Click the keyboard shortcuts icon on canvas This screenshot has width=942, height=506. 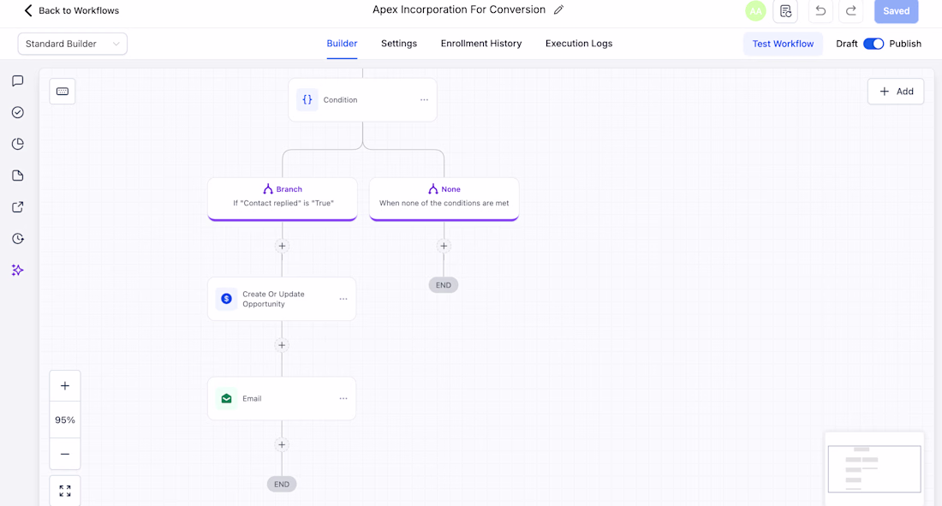[x=63, y=92]
